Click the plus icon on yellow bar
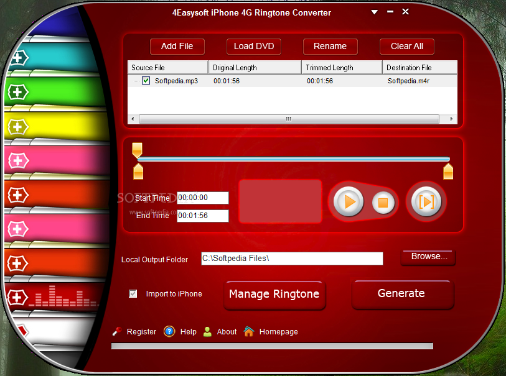The image size is (506, 376). pyautogui.click(x=18, y=127)
